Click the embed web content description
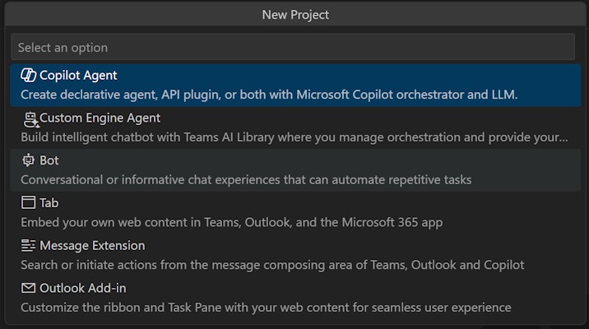 pyautogui.click(x=232, y=222)
